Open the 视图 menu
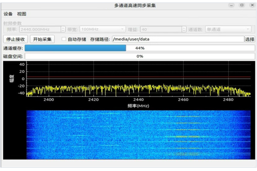257x171 pixels. pyautogui.click(x=22, y=14)
